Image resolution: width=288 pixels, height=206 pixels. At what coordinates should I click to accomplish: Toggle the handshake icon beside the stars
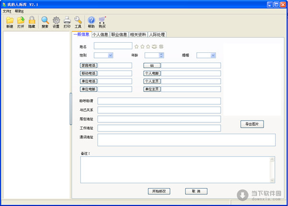154,47
